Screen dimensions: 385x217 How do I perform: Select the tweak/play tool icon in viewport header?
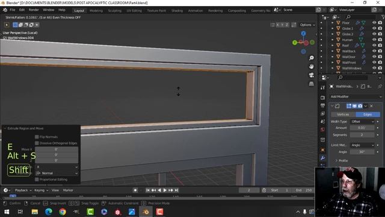7,25
